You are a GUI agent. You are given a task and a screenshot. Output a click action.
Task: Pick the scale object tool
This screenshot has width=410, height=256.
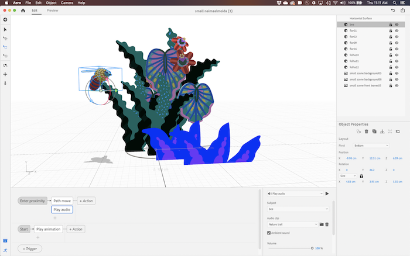5,56
